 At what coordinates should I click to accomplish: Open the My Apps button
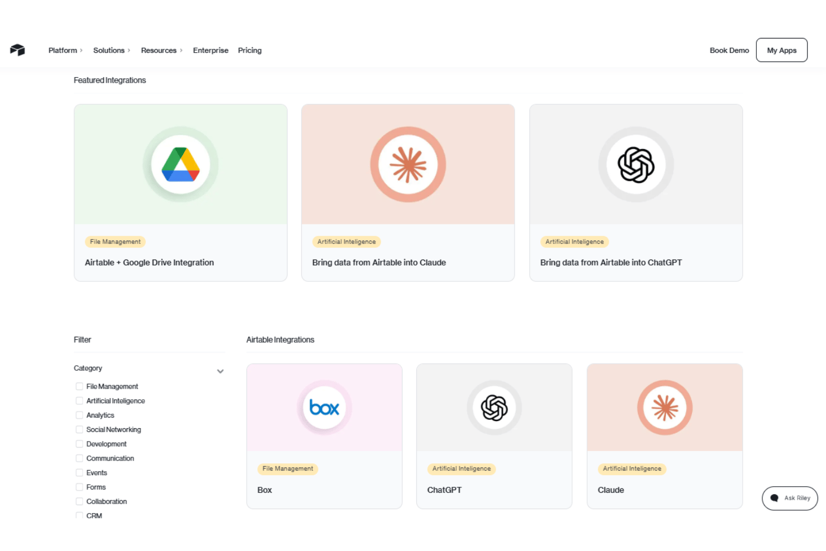coord(781,50)
